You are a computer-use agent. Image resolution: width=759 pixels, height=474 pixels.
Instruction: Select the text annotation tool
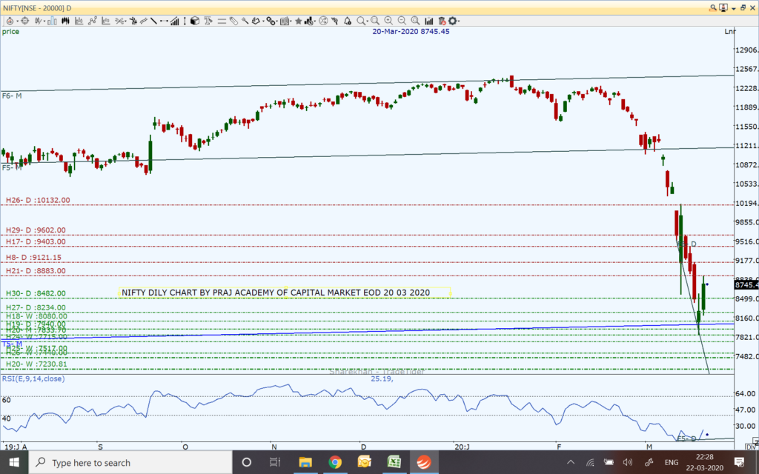click(208, 21)
